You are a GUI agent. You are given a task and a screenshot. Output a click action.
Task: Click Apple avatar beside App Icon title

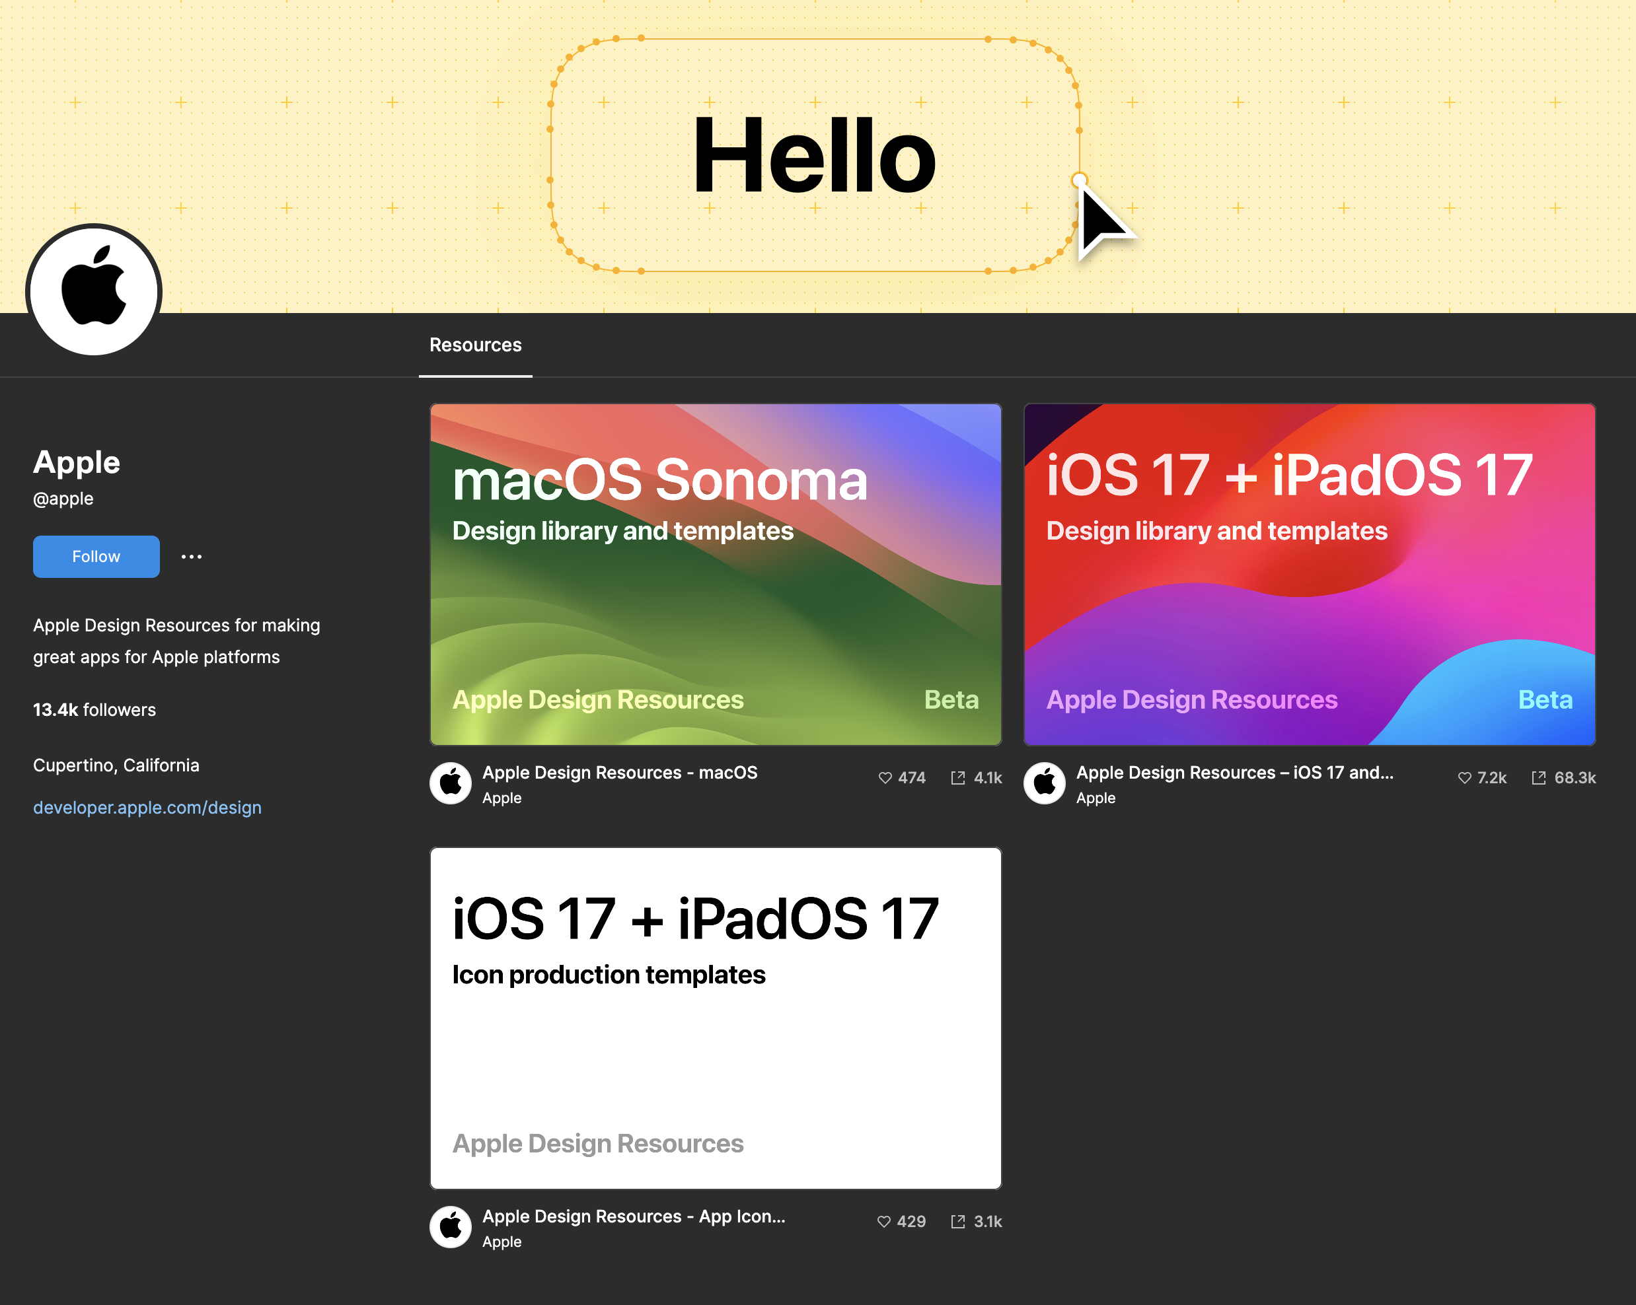pos(451,1226)
